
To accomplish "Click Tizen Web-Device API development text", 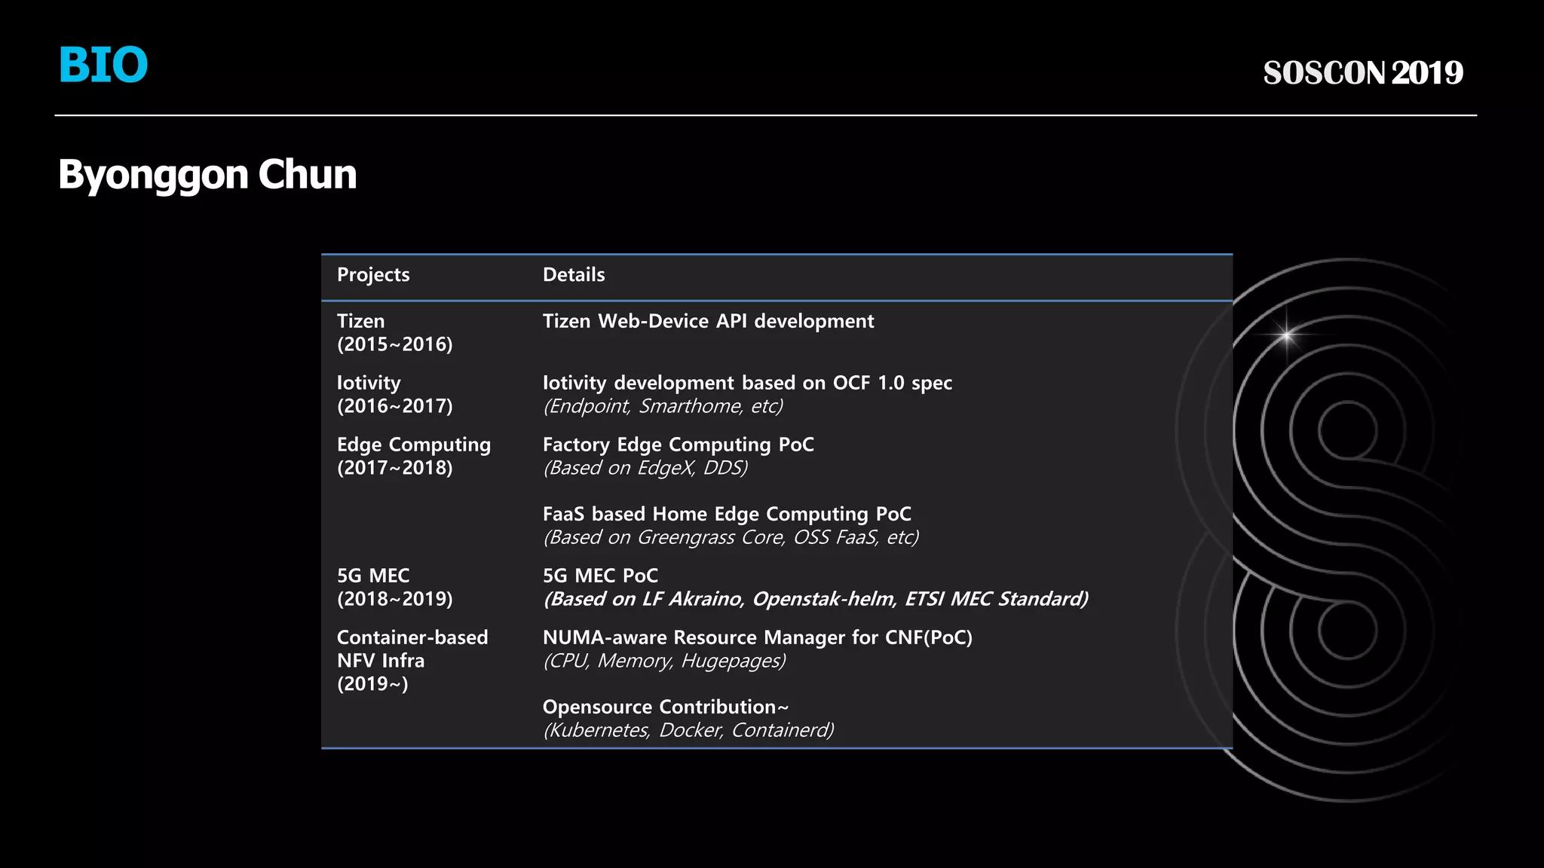I will click(708, 321).
